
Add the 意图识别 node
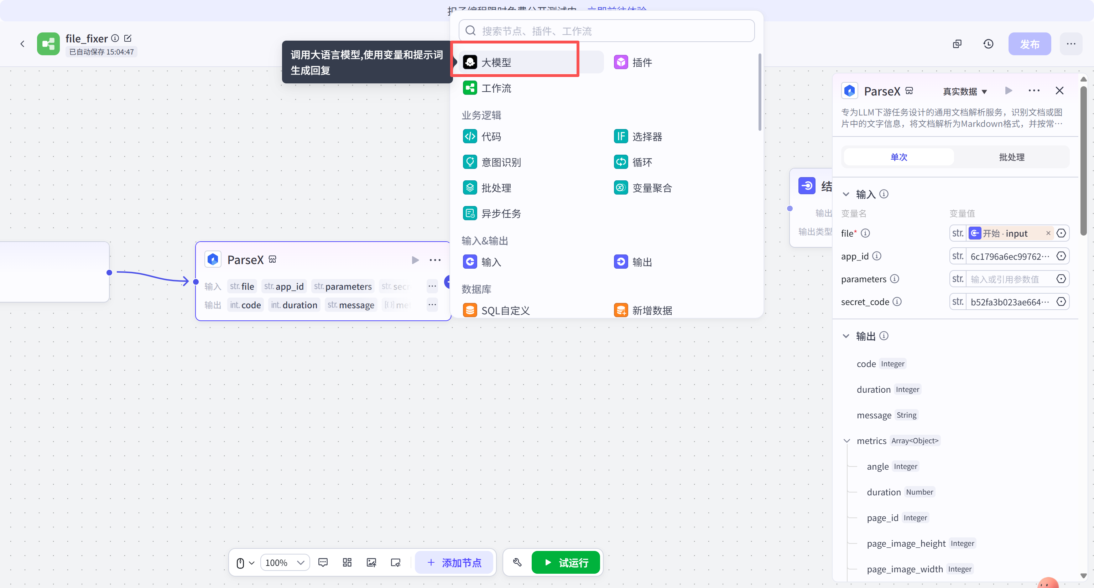(x=501, y=162)
